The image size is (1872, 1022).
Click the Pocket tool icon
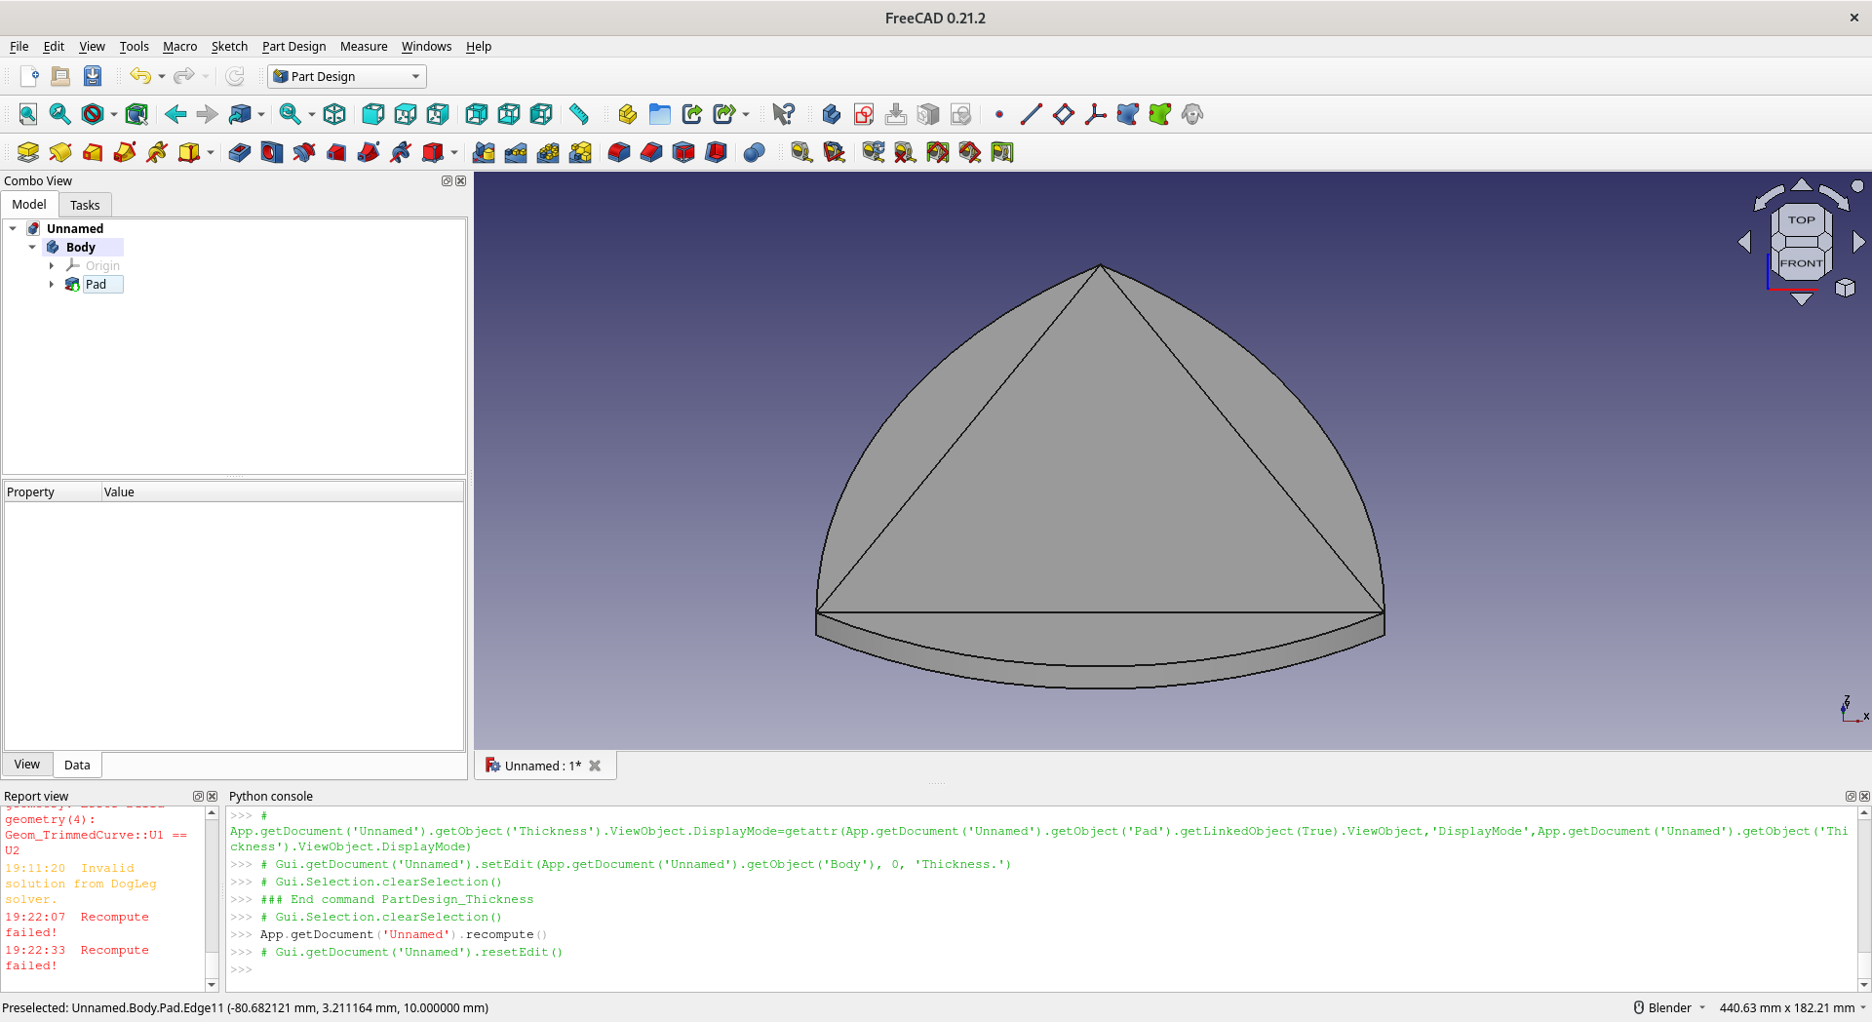pos(240,152)
